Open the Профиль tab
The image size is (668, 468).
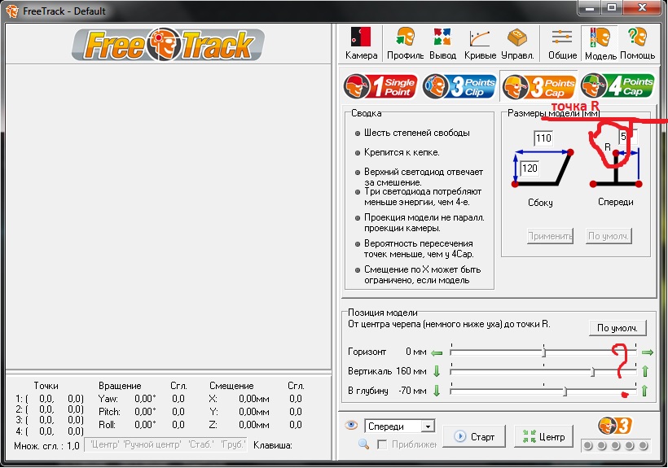tap(405, 43)
